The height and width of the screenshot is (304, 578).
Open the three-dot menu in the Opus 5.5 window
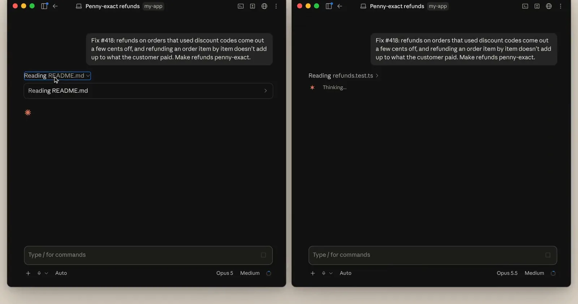coord(561,6)
